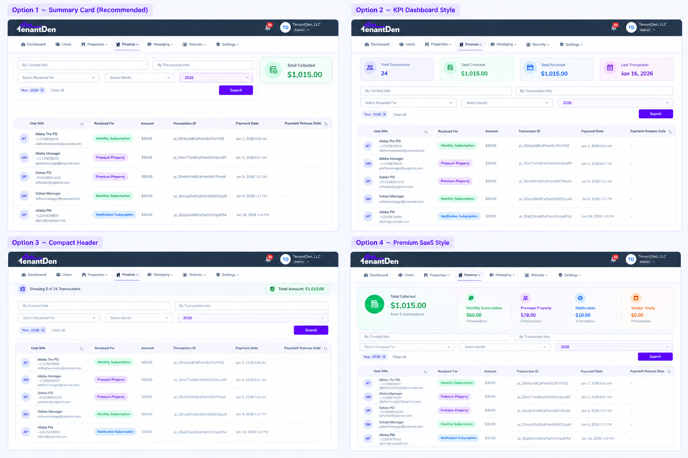Open Select Received For dropdown in Option 1

(x=58, y=78)
